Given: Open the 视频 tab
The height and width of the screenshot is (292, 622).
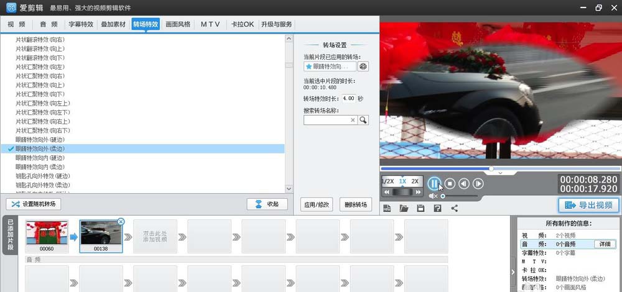Looking at the screenshot, I should [x=17, y=25].
